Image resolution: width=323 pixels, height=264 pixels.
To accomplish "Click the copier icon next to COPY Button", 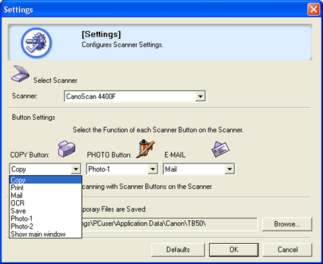I will (67, 149).
